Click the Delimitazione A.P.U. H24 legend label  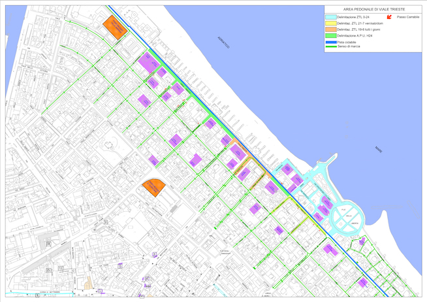tap(353, 35)
